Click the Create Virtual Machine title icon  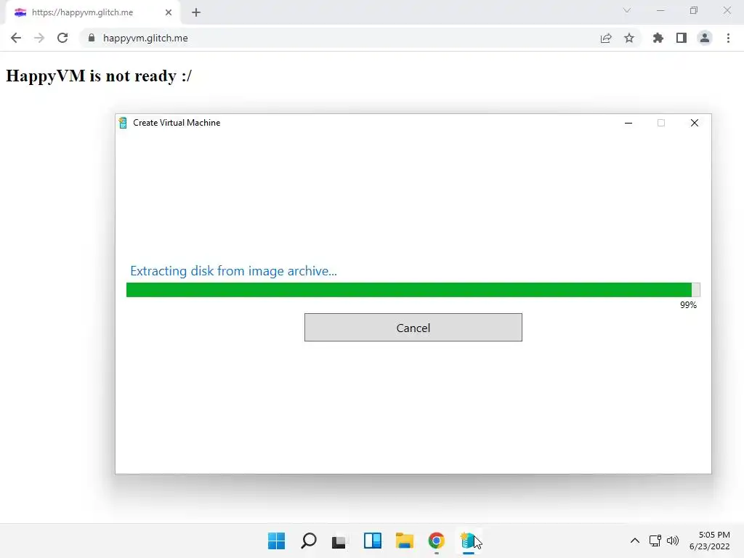123,123
